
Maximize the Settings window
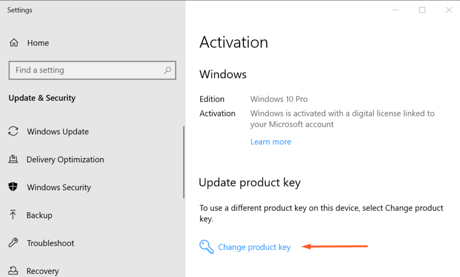pos(422,10)
